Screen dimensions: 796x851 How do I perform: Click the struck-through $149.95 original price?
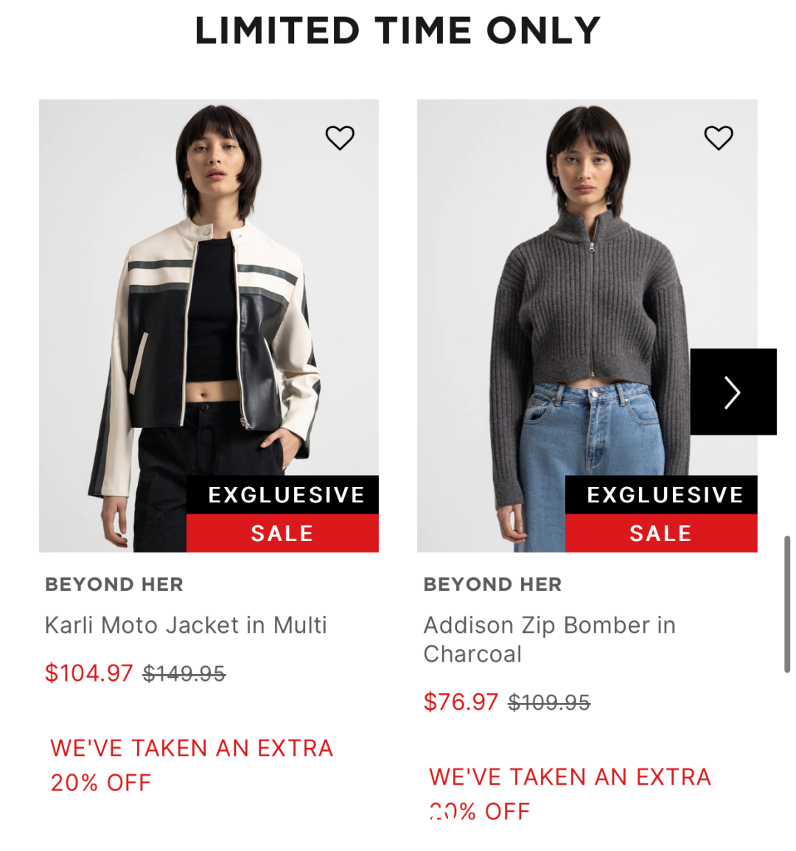[x=184, y=674]
